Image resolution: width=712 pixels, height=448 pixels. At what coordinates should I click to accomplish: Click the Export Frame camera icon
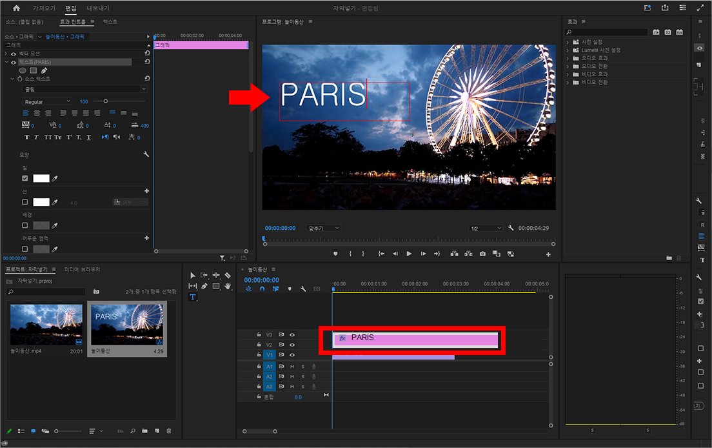[482, 254]
